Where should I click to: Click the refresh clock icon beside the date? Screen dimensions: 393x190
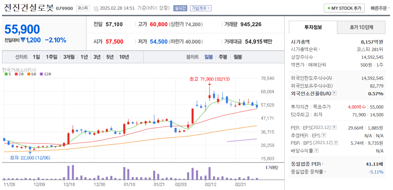[x=96, y=8]
